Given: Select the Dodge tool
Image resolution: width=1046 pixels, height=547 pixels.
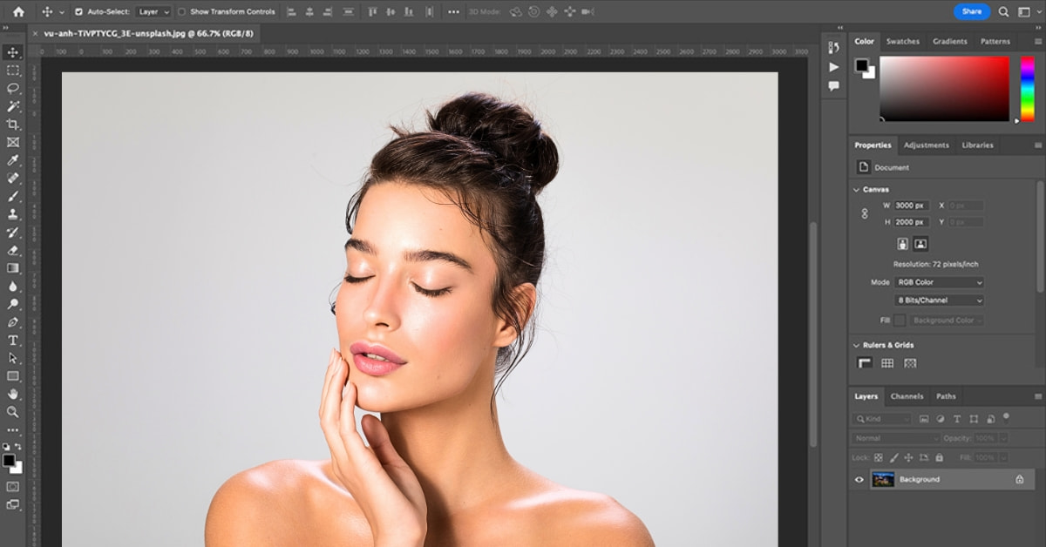Looking at the screenshot, I should pyautogui.click(x=13, y=304).
